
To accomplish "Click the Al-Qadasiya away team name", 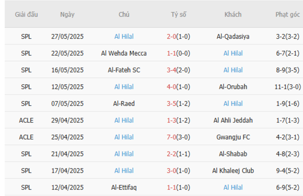I will coord(233,36).
